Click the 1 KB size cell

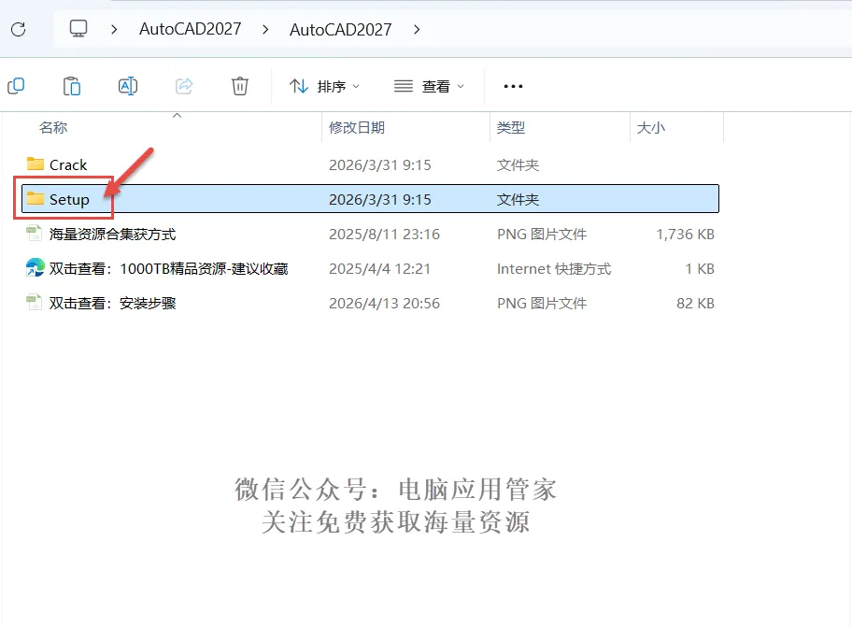tap(700, 269)
